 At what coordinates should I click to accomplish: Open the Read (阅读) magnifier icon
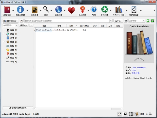(46, 10)
